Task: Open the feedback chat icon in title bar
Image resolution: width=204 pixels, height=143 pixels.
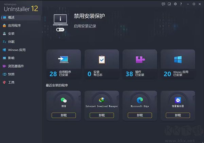Action: click(164, 4)
